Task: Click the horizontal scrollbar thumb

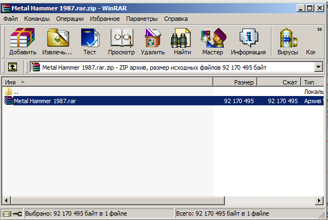Action: click(117, 201)
